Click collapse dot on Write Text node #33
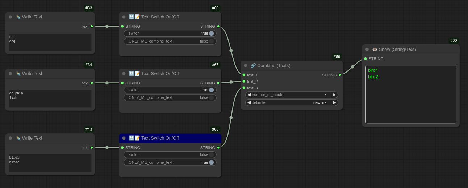This screenshot has height=188, width=468. [x=10, y=17]
